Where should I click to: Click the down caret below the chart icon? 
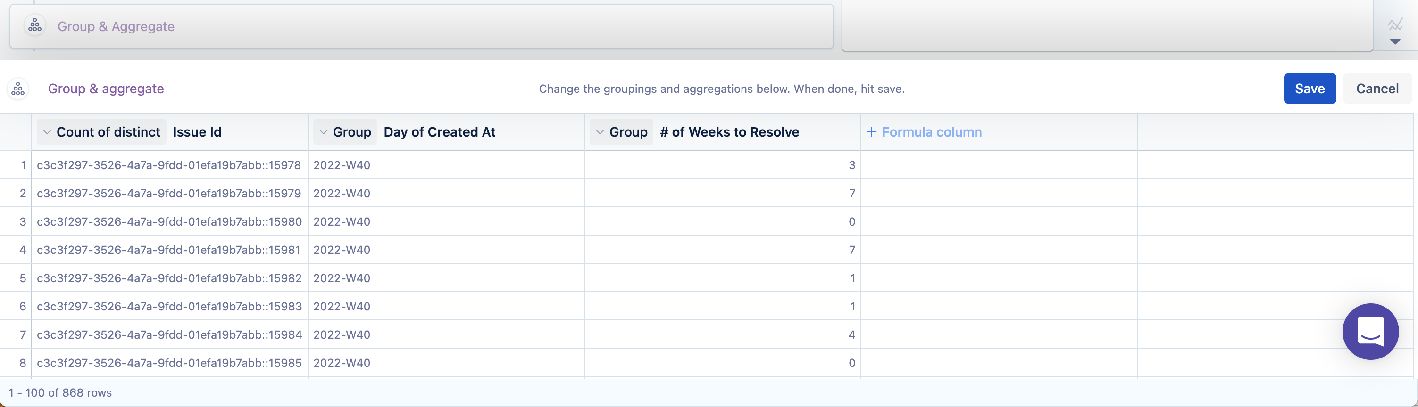coord(1394,42)
